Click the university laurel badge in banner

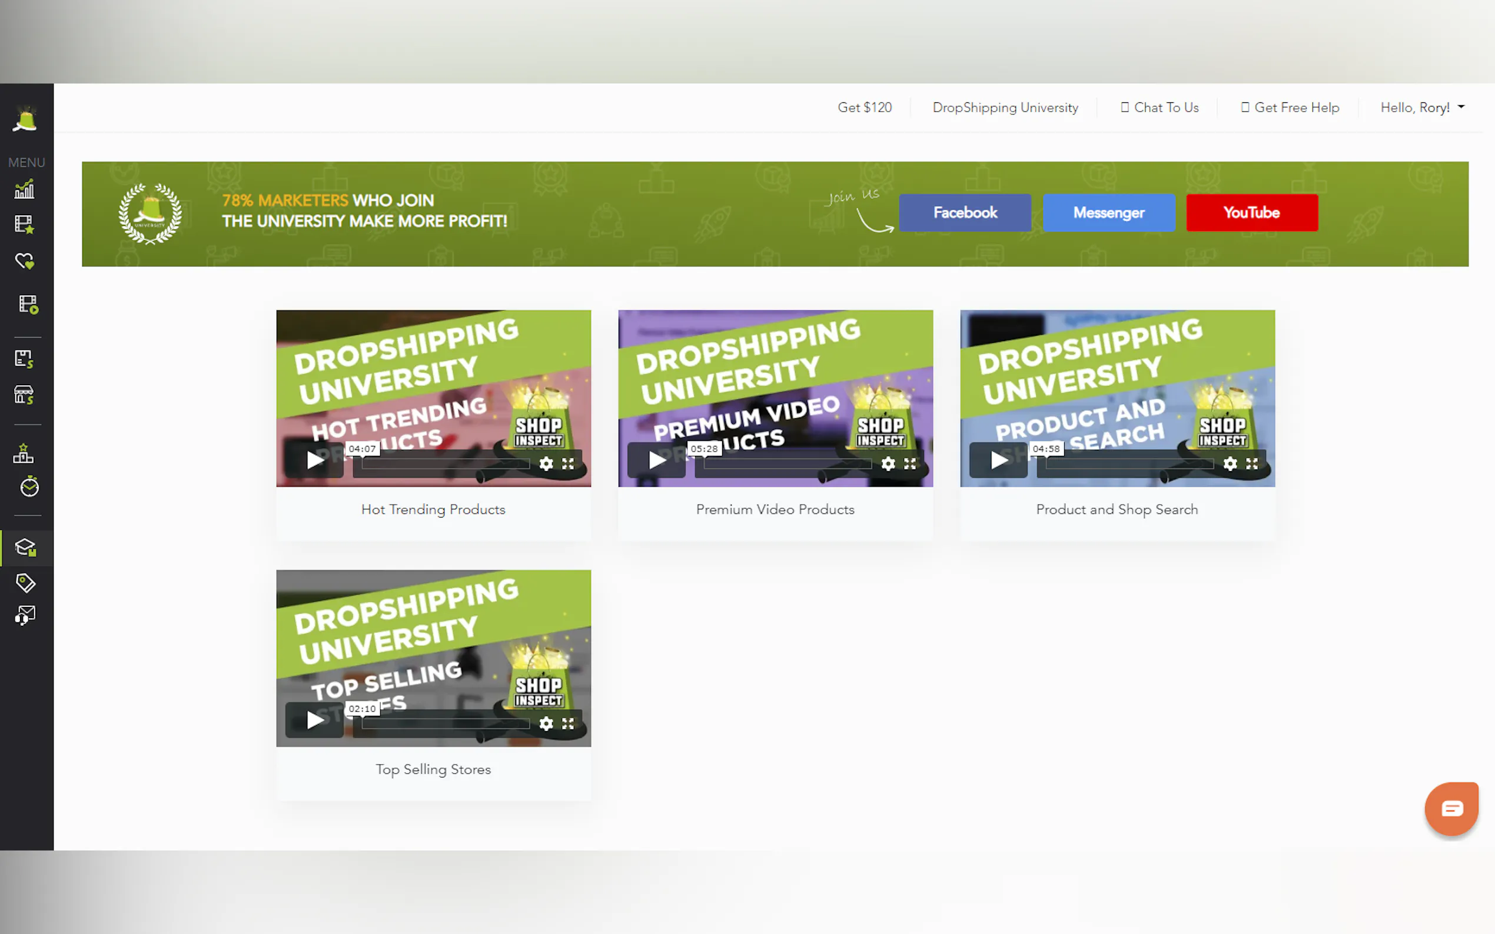(150, 214)
